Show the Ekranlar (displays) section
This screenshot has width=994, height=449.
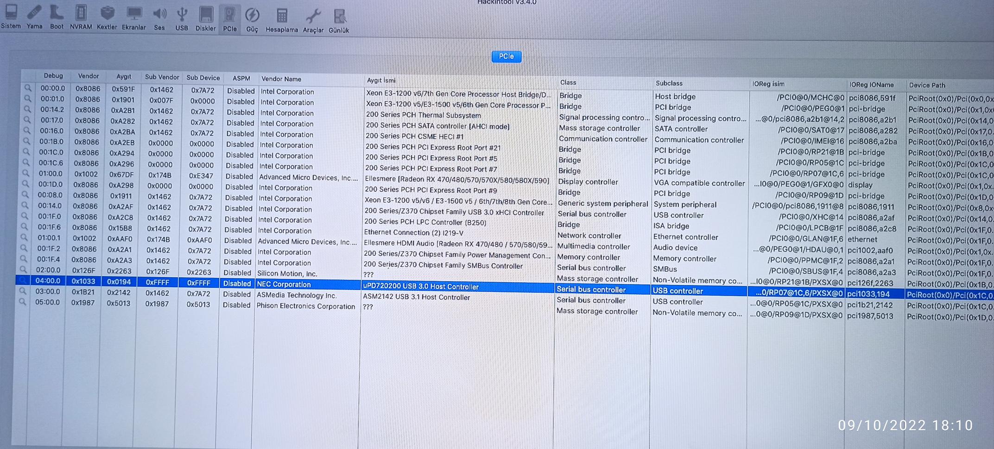134,18
